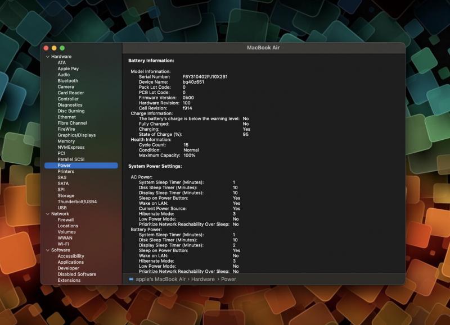The height and width of the screenshot is (325, 450).
Task: Open the Disabled Software entry
Action: [77, 274]
